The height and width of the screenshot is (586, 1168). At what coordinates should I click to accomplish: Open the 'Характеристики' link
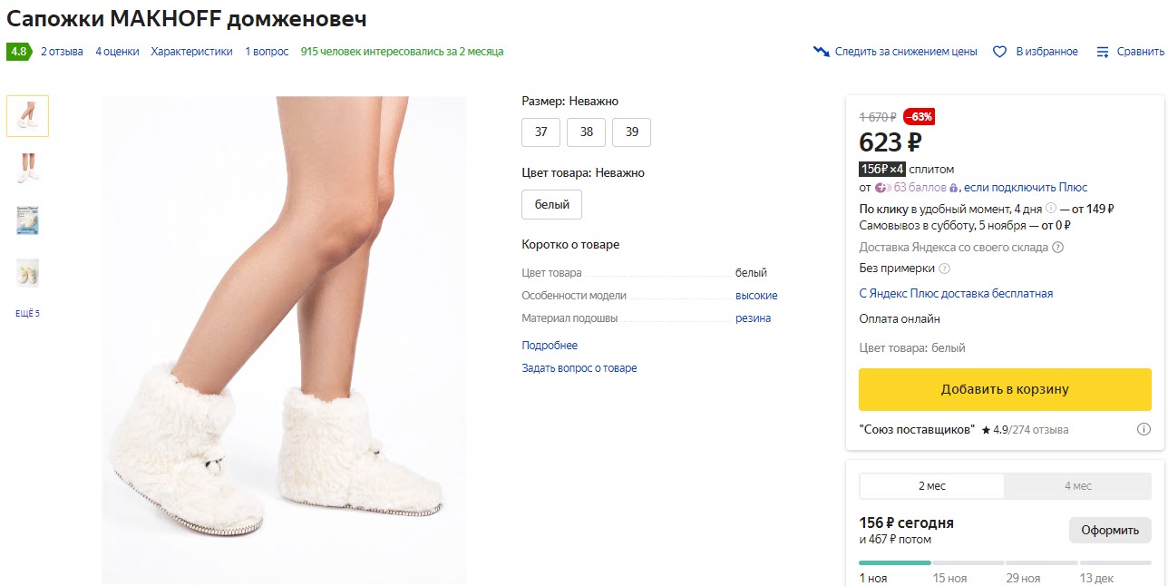tap(191, 52)
